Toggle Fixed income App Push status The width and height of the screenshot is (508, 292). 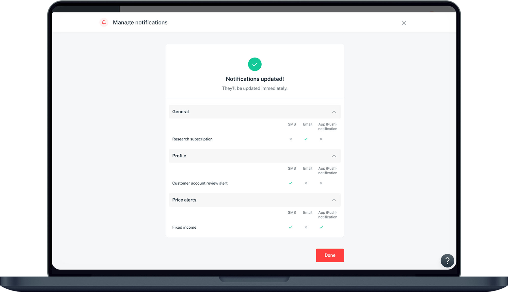(x=321, y=227)
